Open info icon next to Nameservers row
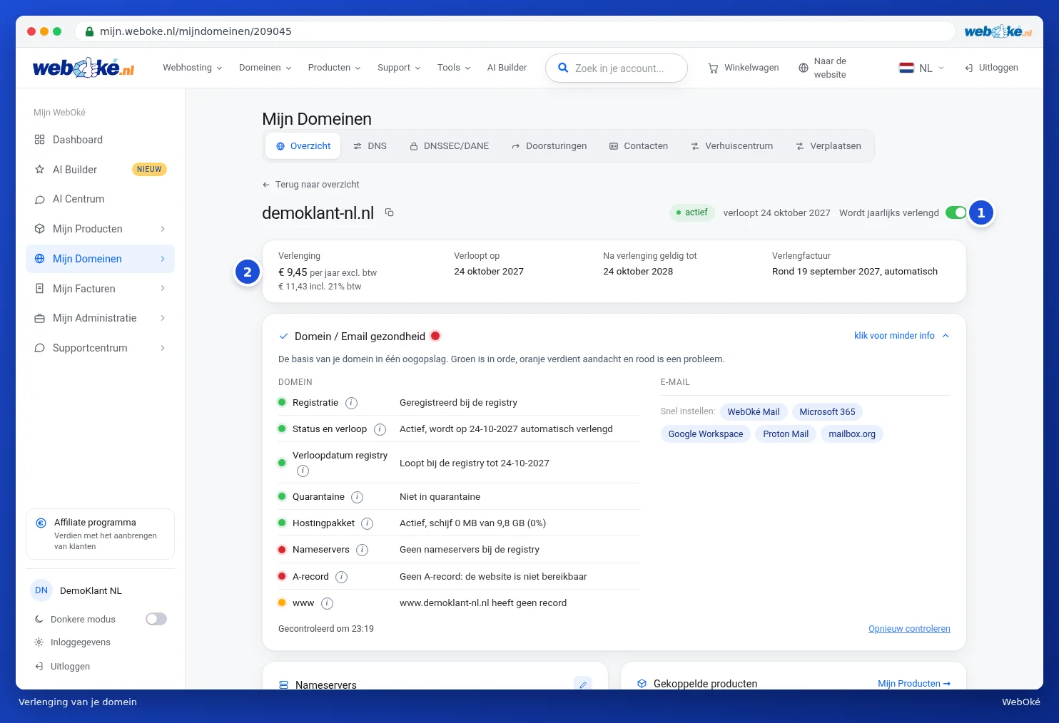1059x723 pixels. point(362,550)
